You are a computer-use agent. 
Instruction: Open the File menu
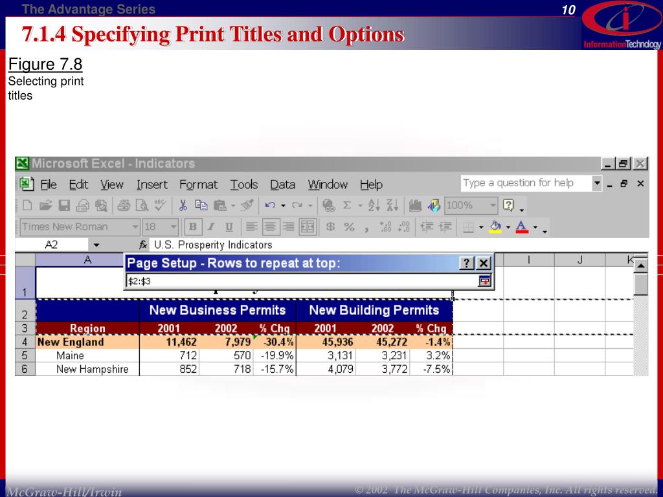(x=48, y=184)
